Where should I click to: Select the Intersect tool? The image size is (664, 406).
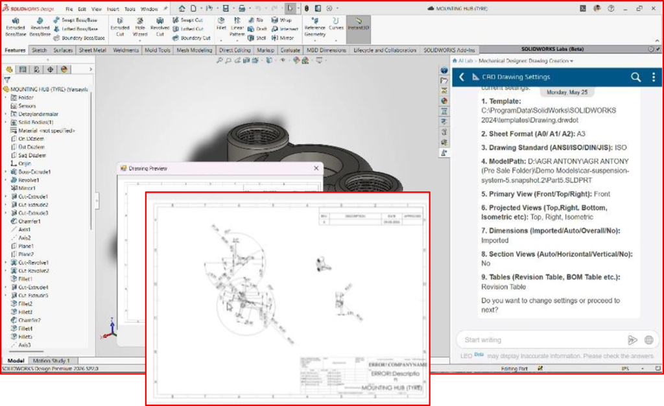tap(285, 29)
